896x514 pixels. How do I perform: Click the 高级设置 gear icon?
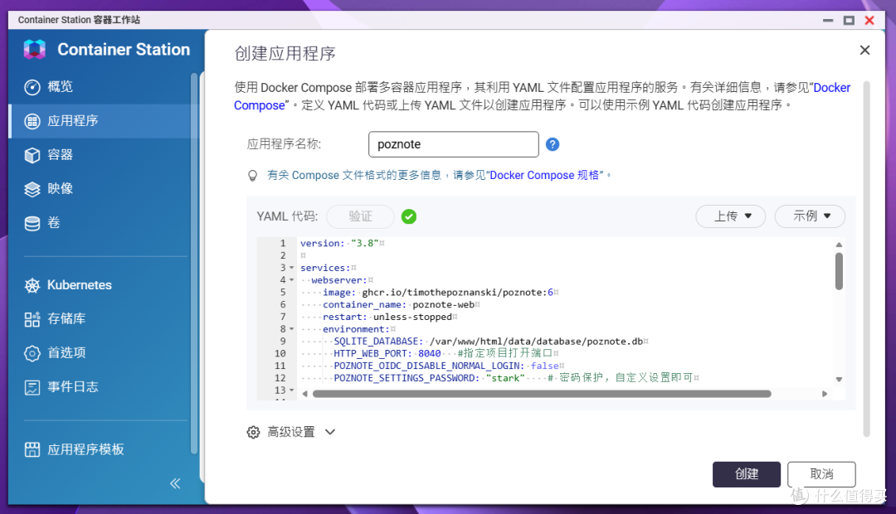[253, 432]
